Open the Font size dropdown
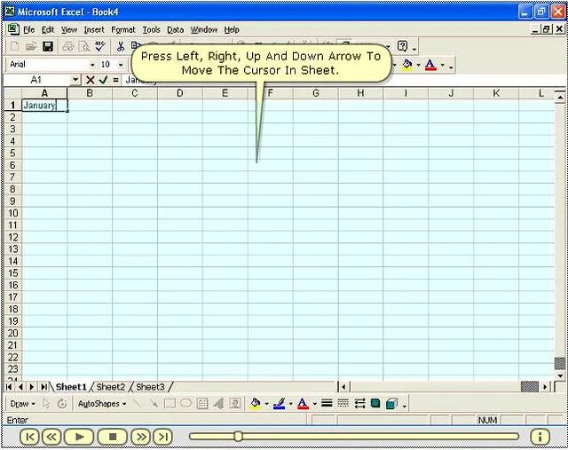Viewport: 568px width, 450px height. (x=121, y=65)
